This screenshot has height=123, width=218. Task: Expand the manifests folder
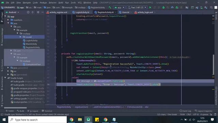(x=8, y=20)
